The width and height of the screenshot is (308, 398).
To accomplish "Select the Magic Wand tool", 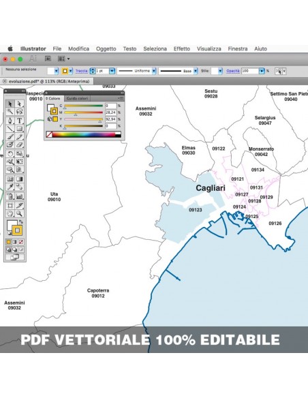I will point(10,112).
